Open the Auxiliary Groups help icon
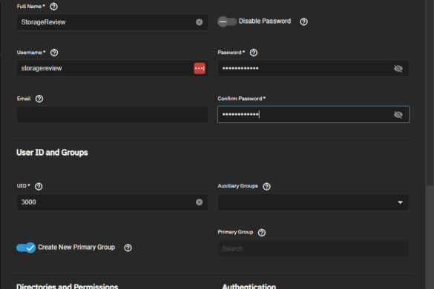The width and height of the screenshot is (434, 289). 266,187
